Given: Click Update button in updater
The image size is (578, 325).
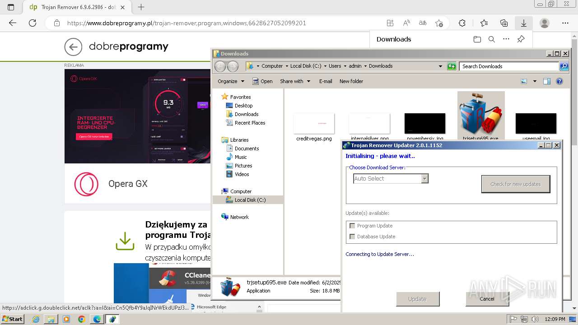Looking at the screenshot, I should (418, 299).
